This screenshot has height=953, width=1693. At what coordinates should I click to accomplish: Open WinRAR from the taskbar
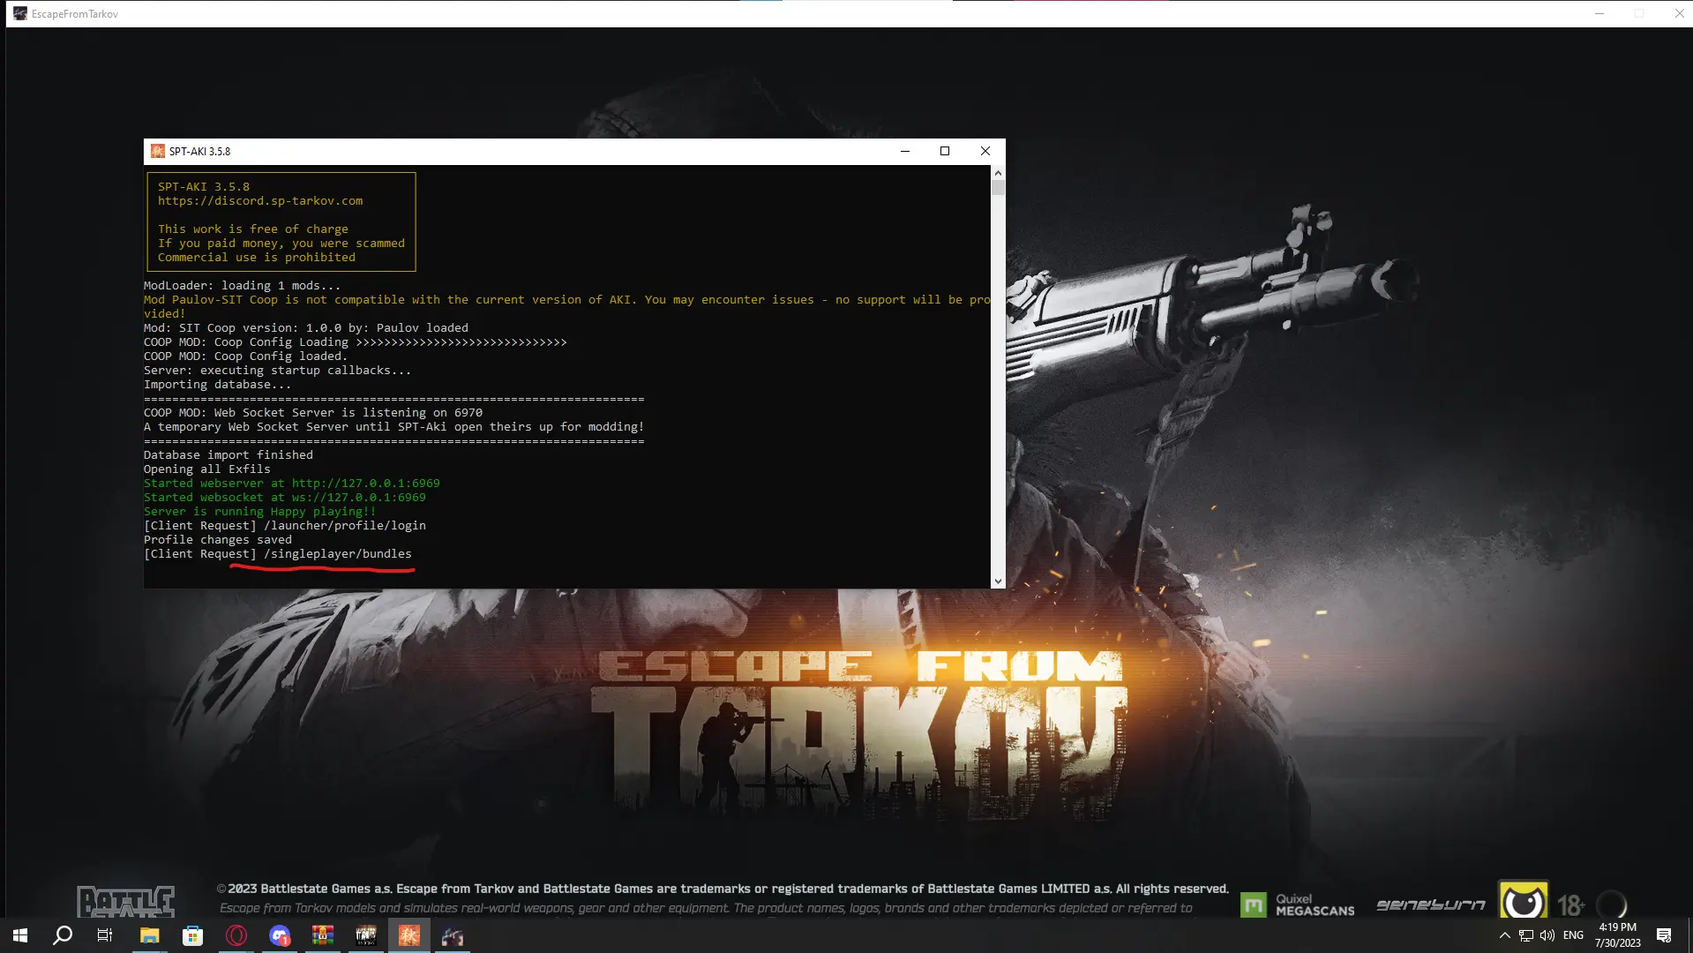(322, 935)
